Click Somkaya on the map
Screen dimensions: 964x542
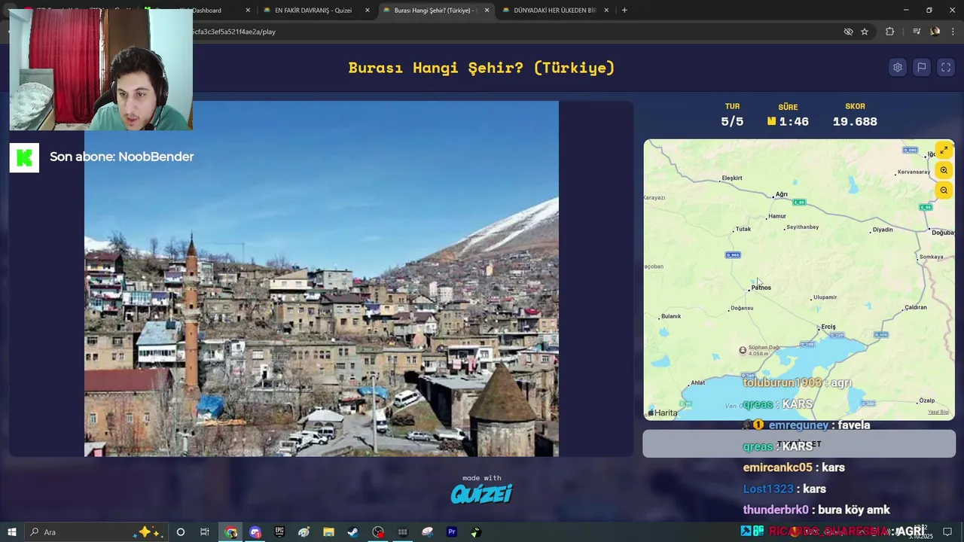[931, 257]
